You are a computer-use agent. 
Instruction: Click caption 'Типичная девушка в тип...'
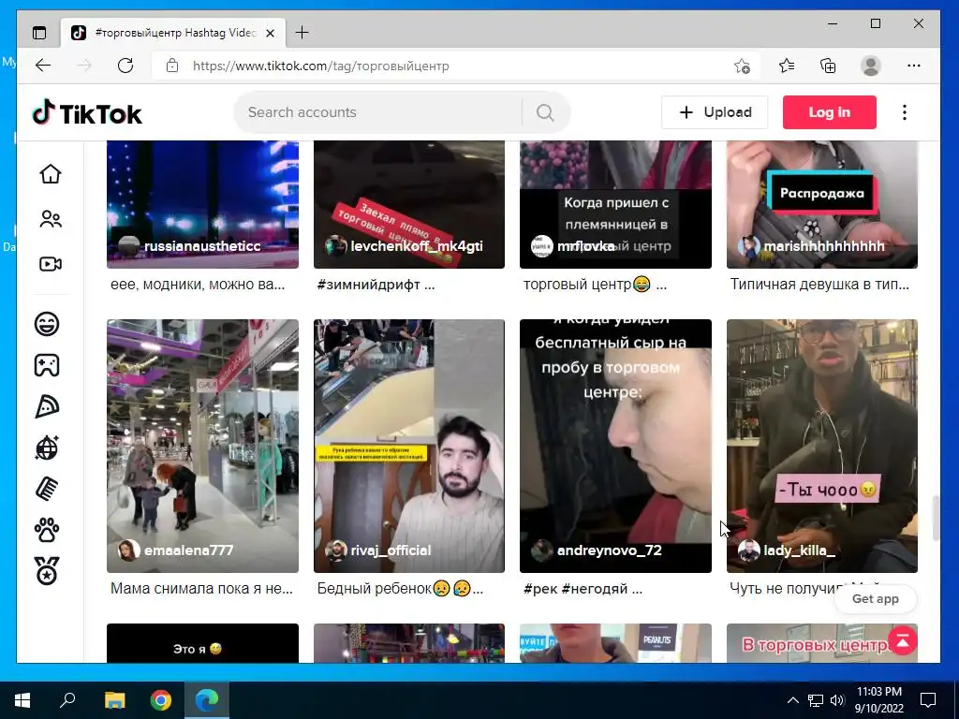[x=819, y=285]
